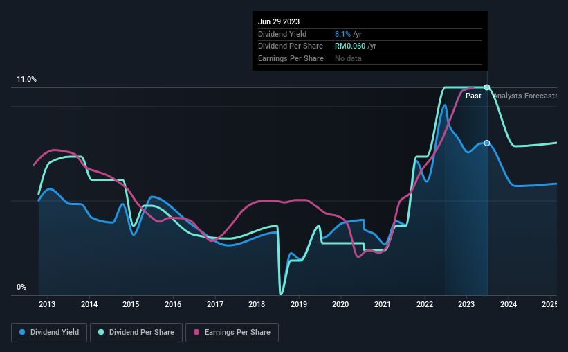Screen dimensions: 568x352
Task: Click the 2013 x-axis year label
Action: click(x=47, y=304)
